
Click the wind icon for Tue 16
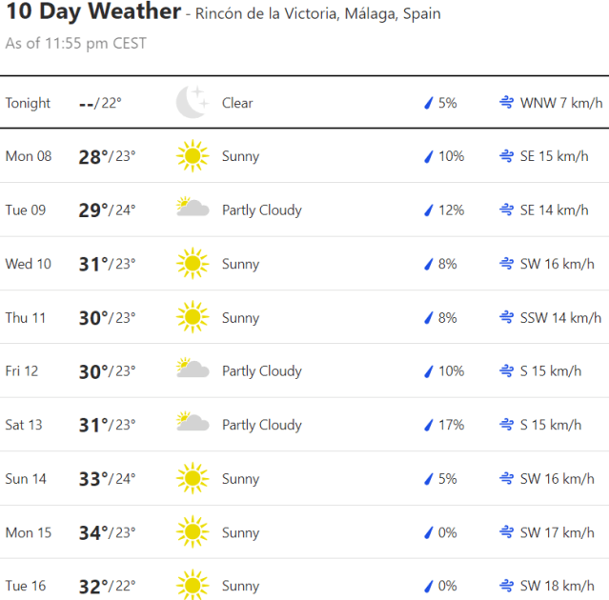point(507,586)
